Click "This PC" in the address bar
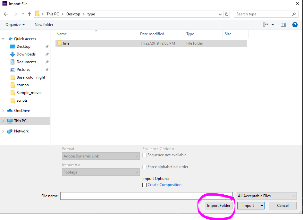This screenshot has width=303, height=220. tap(53, 14)
